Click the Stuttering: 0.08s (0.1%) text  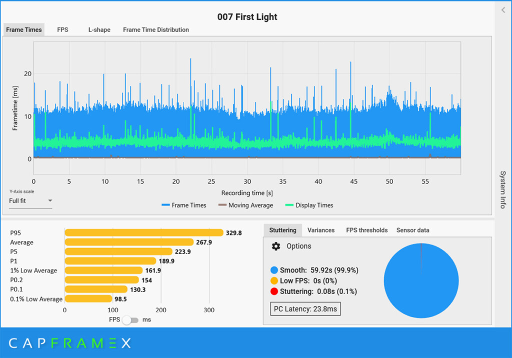point(318,291)
